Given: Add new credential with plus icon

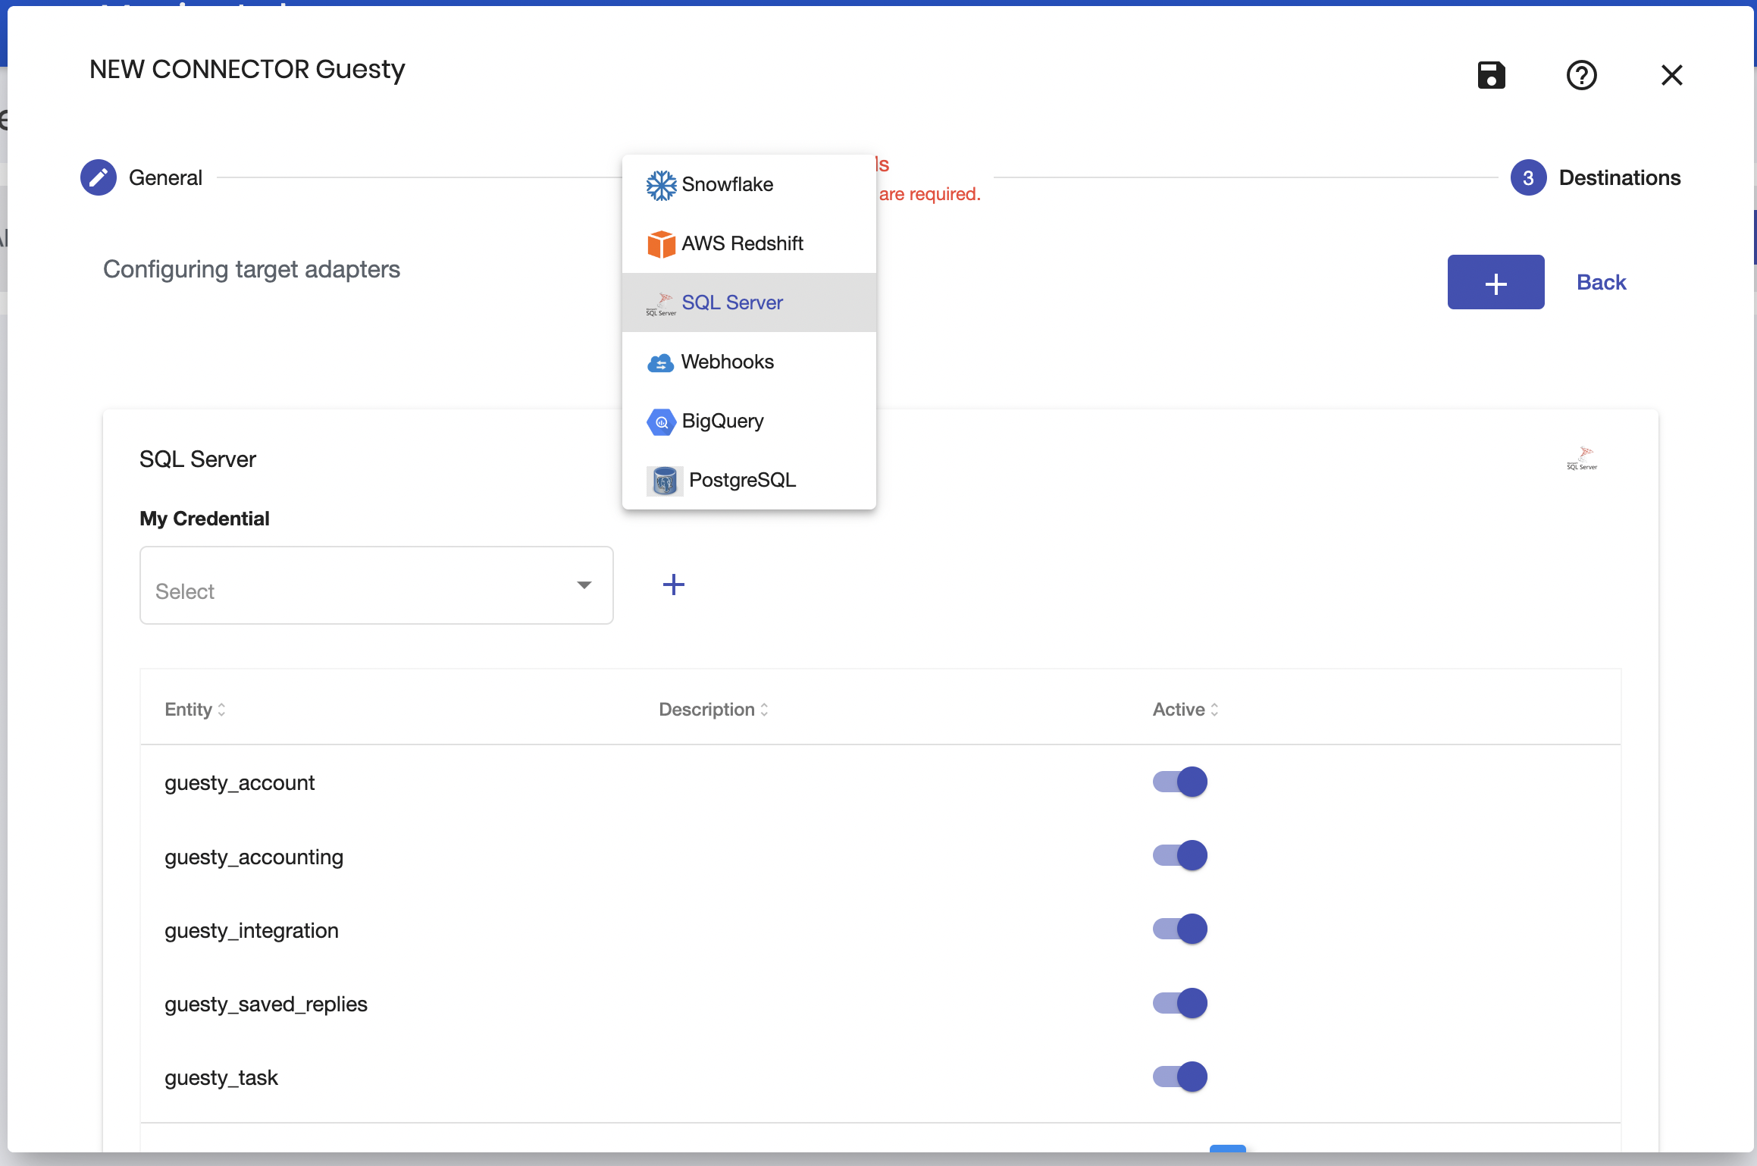Looking at the screenshot, I should point(673,585).
